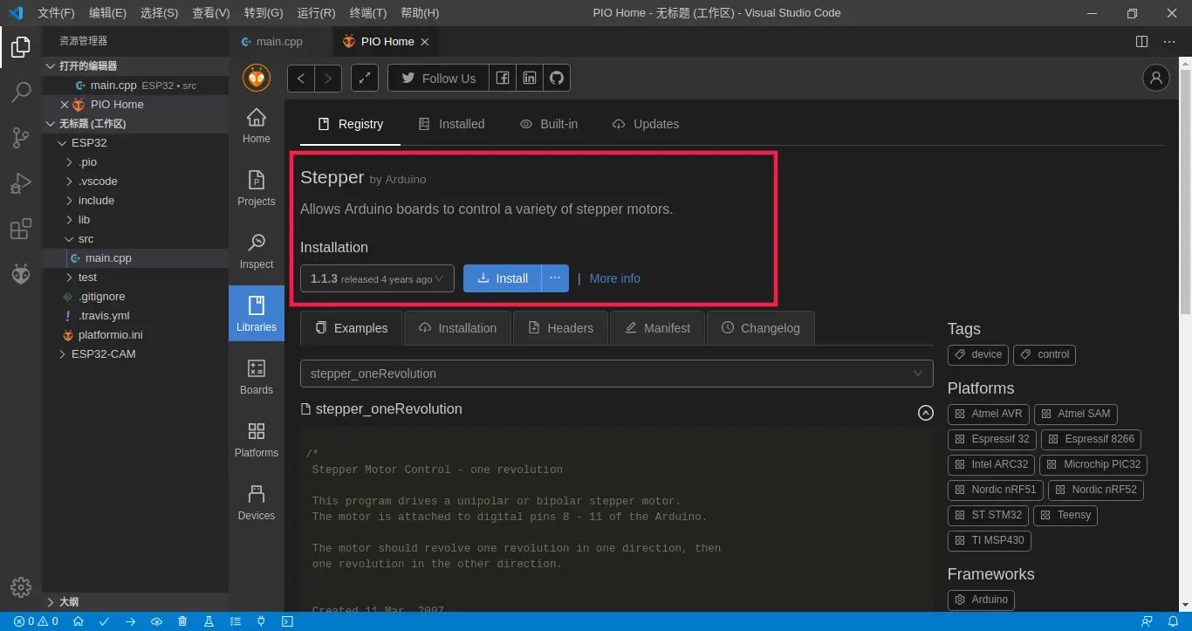The image size is (1192, 631).
Task: Open the Changelog tab
Action: (761, 328)
